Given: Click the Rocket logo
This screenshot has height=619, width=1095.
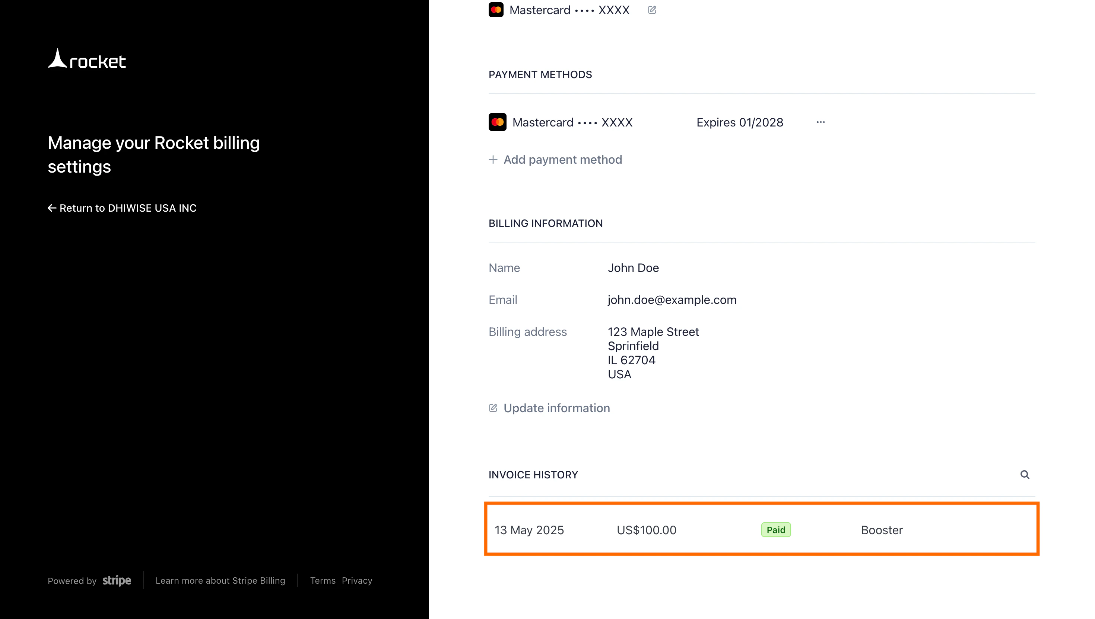Looking at the screenshot, I should pos(87,59).
